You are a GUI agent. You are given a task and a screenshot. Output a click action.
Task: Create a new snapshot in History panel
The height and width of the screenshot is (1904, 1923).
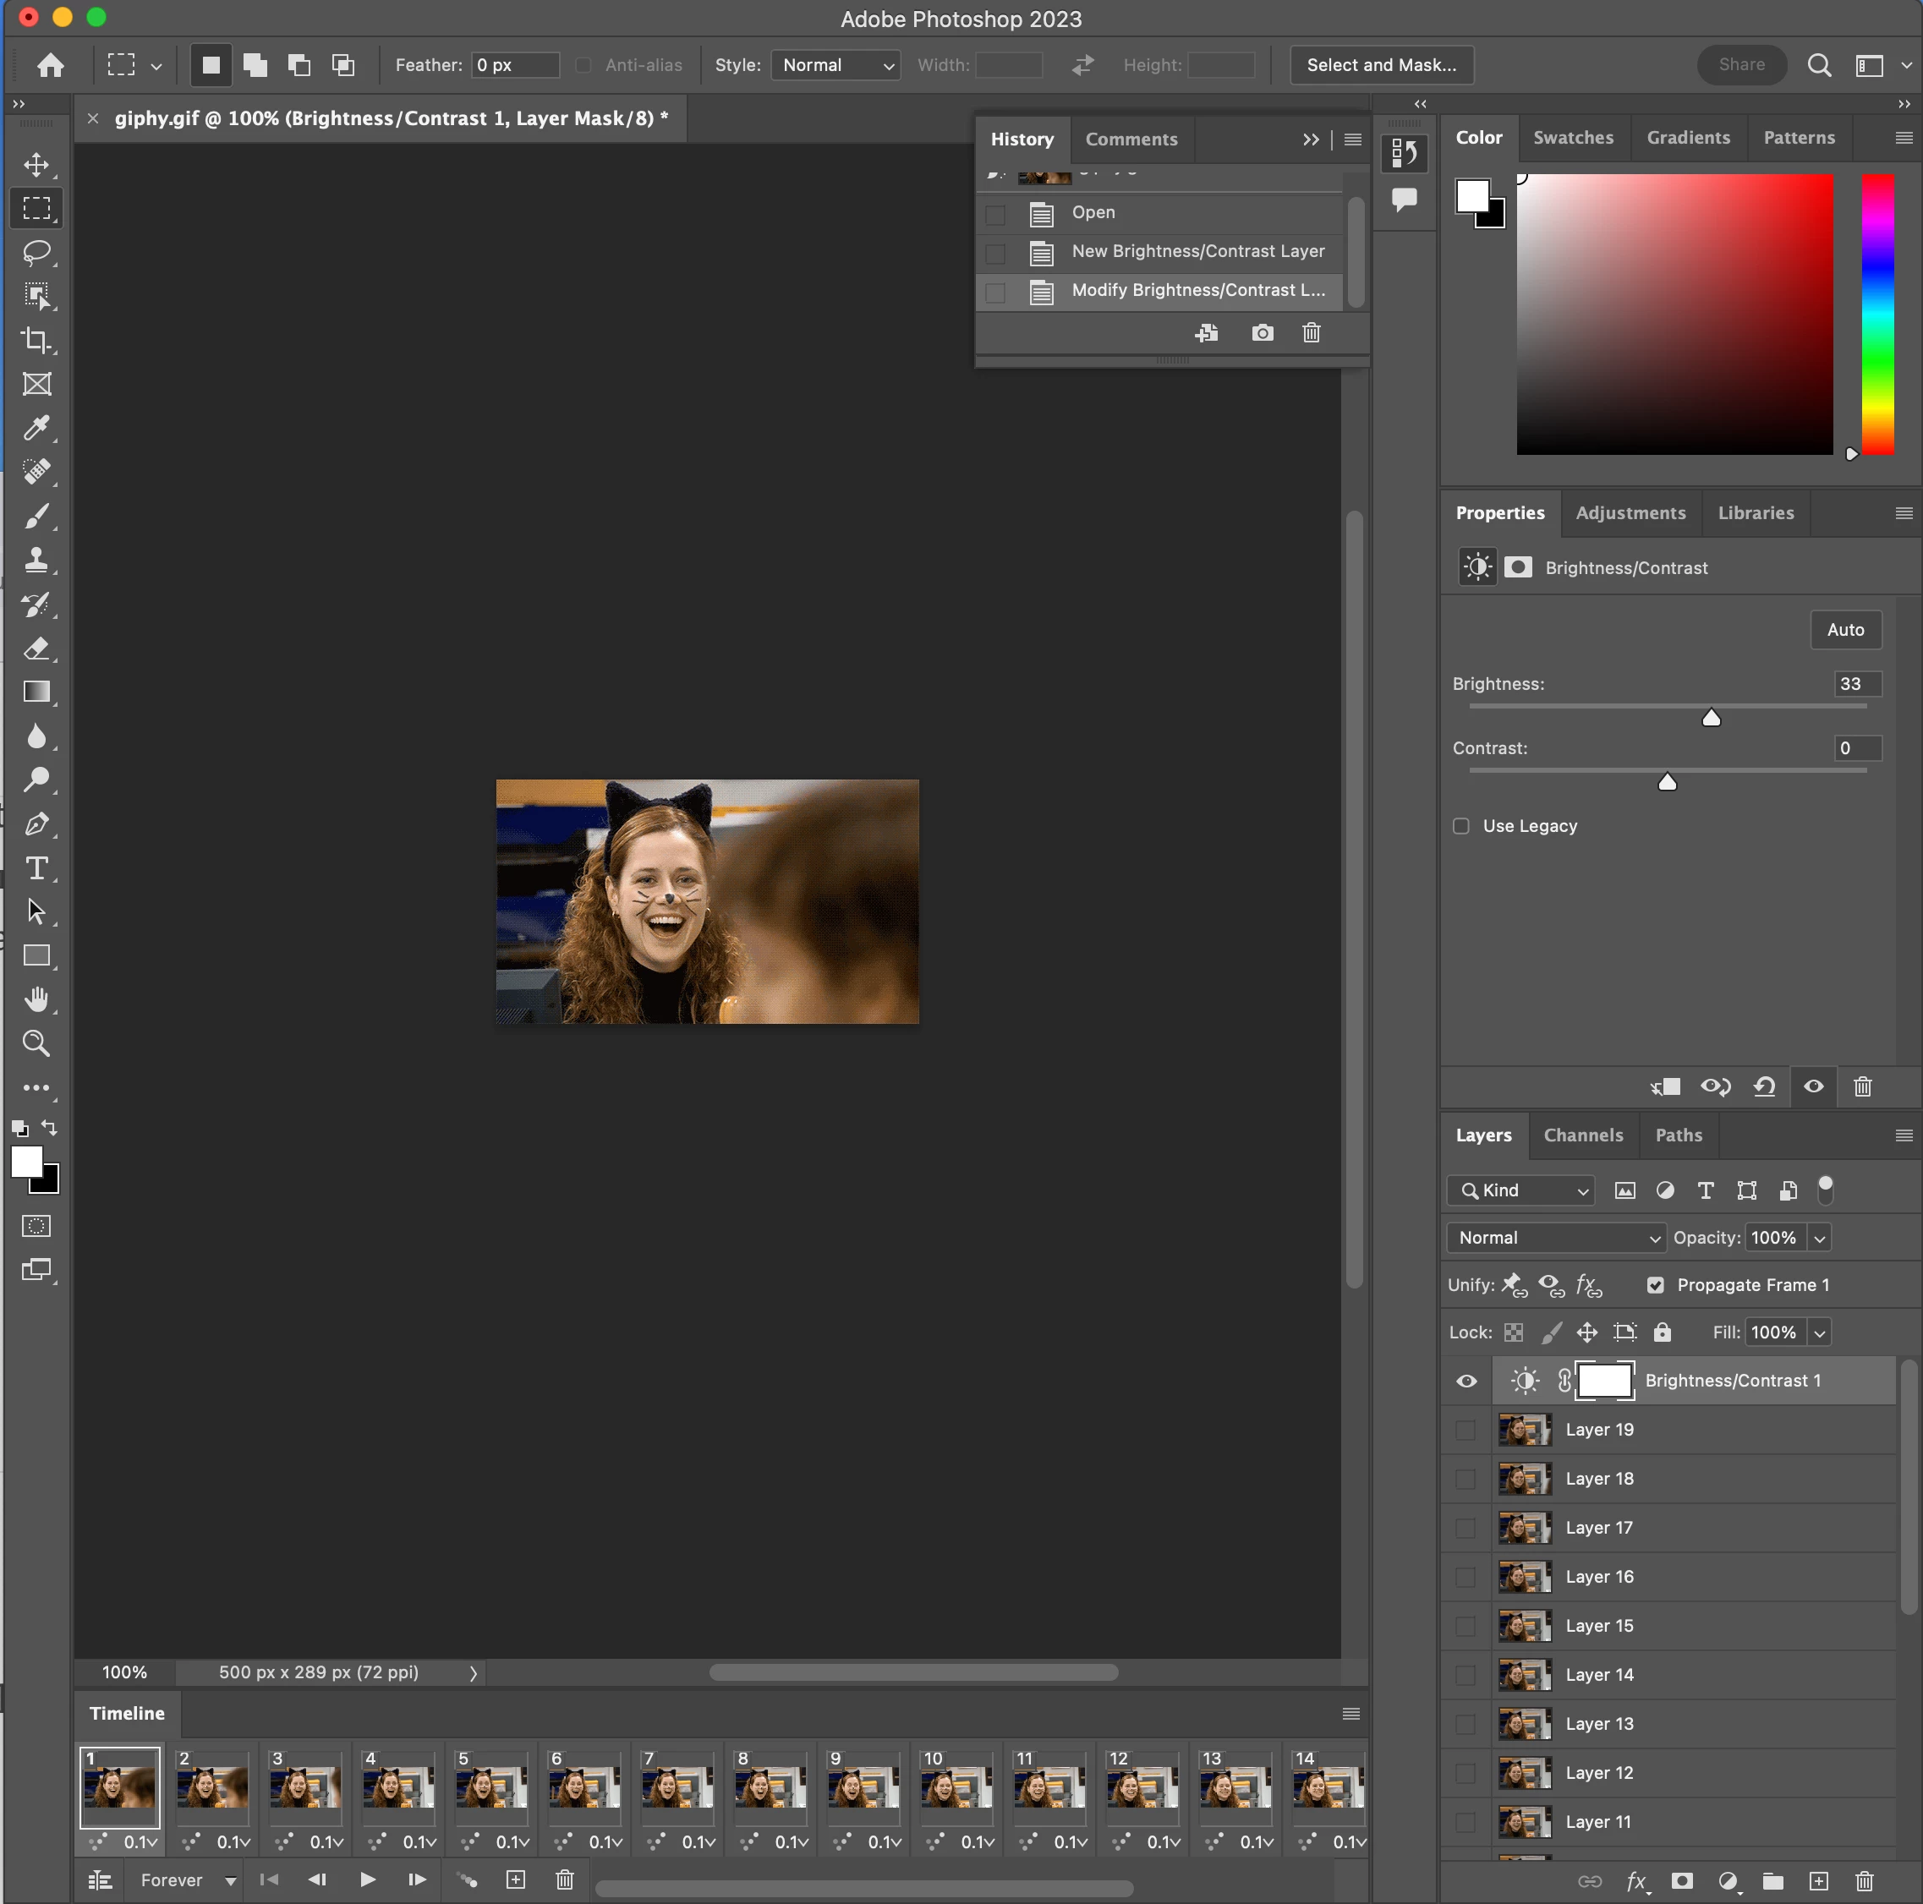pyautogui.click(x=1262, y=332)
